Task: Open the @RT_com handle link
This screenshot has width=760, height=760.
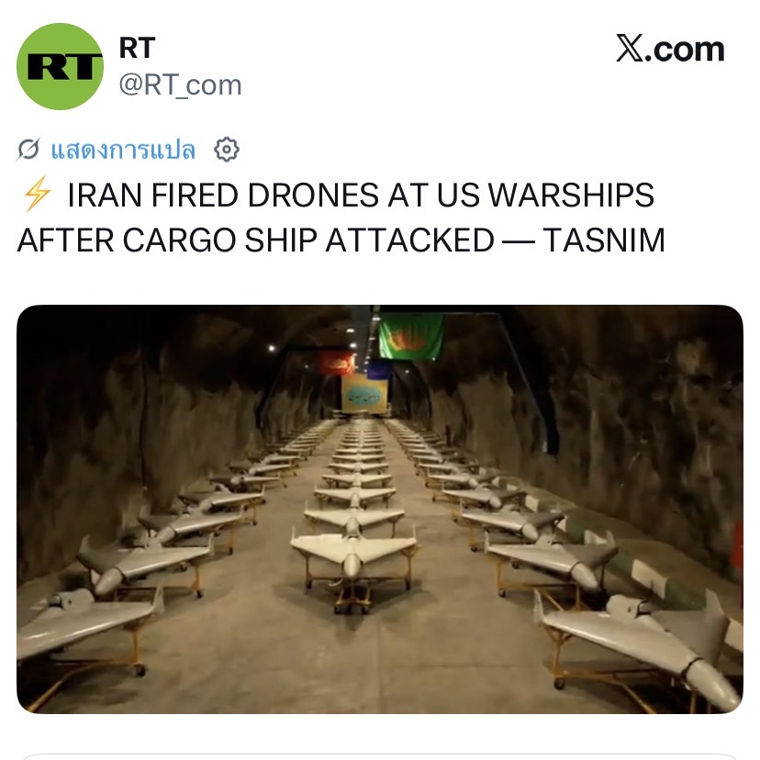Action: click(x=180, y=85)
